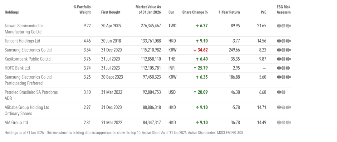
Task: Click ESG globe rating for Tencent Holdings
Action: (x=284, y=41)
